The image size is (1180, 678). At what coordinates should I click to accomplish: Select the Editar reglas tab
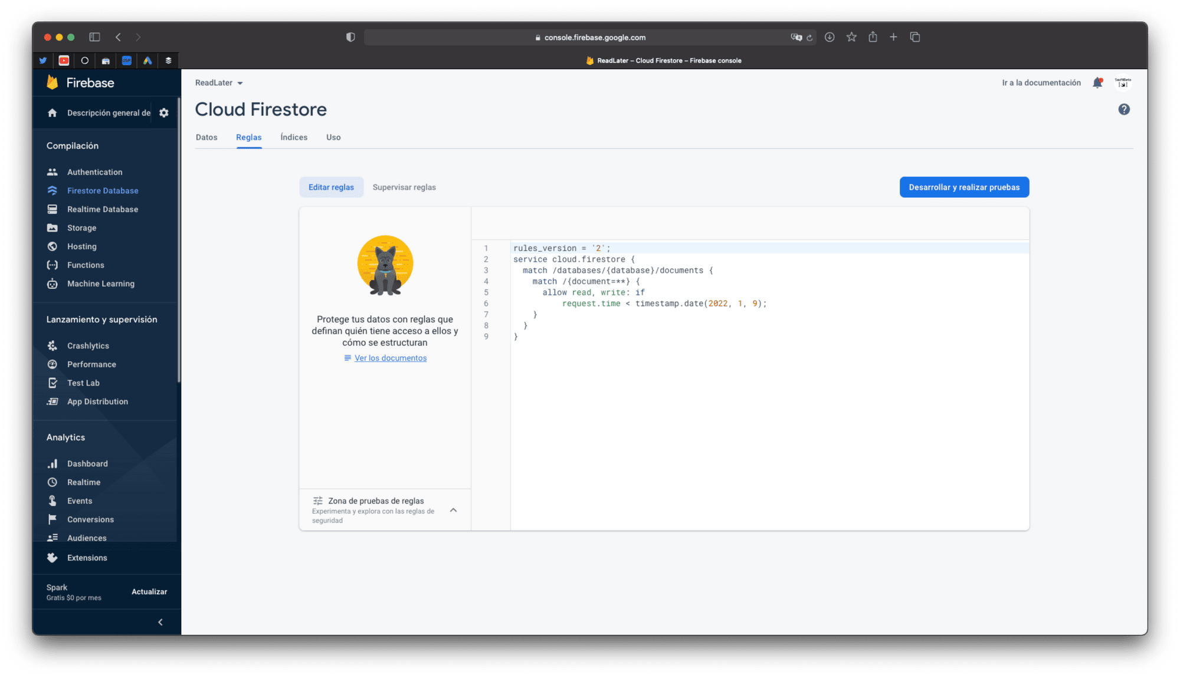click(331, 187)
